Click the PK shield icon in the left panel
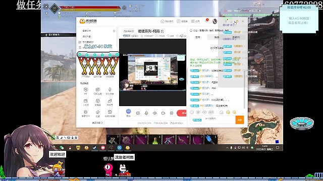This screenshot has height=181, width=323. 85,89
